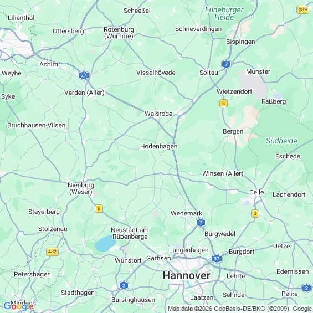
Task: Click the A2 shield near Peine
Action: (x=306, y=288)
